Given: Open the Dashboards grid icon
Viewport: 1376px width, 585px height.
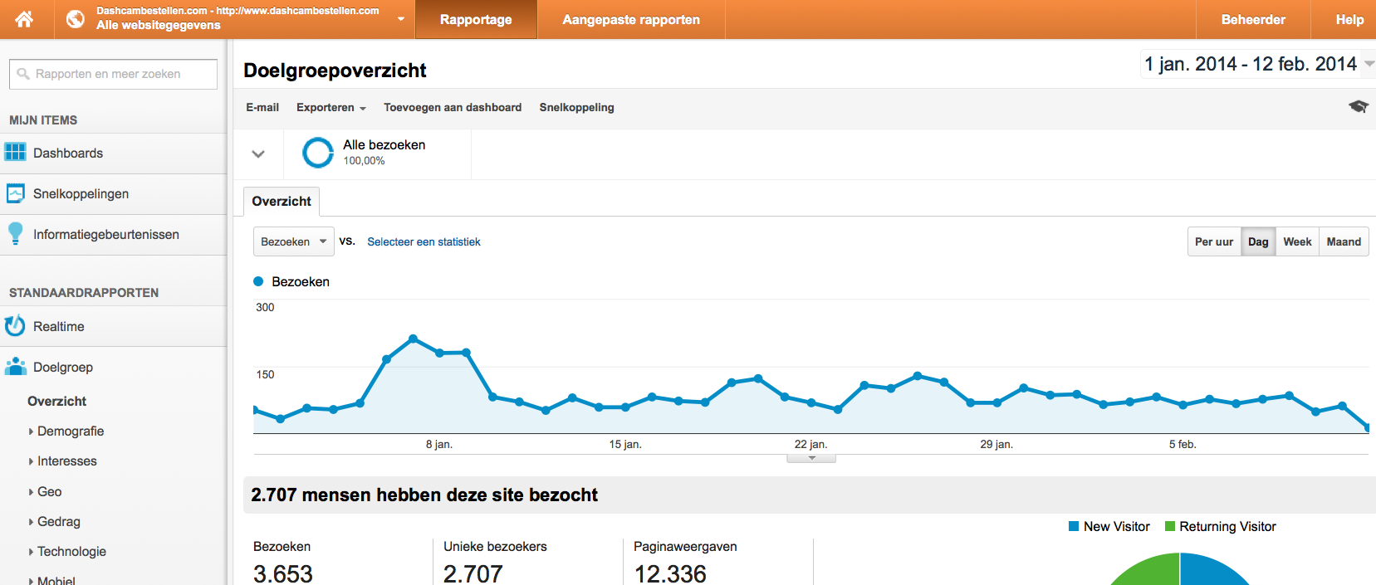Looking at the screenshot, I should pyautogui.click(x=15, y=153).
